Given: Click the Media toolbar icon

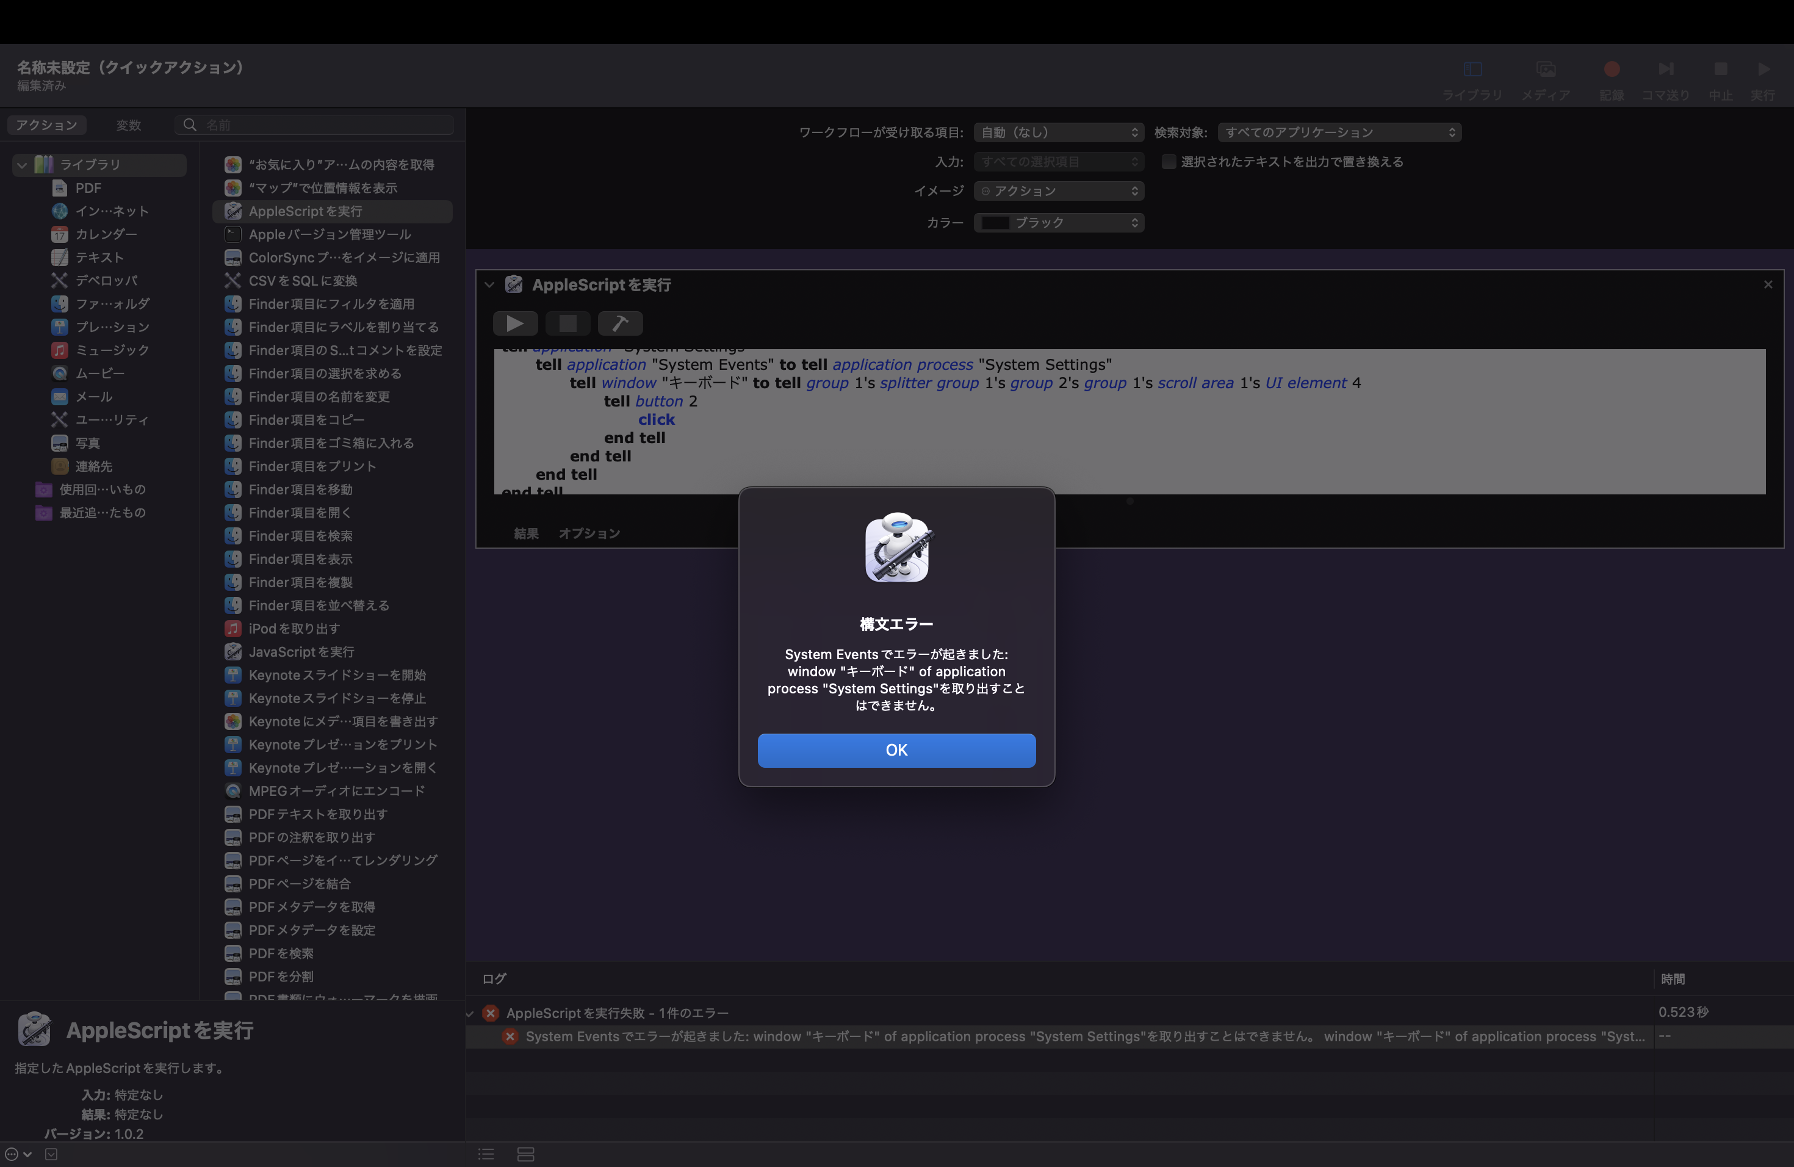Looking at the screenshot, I should point(1545,70).
